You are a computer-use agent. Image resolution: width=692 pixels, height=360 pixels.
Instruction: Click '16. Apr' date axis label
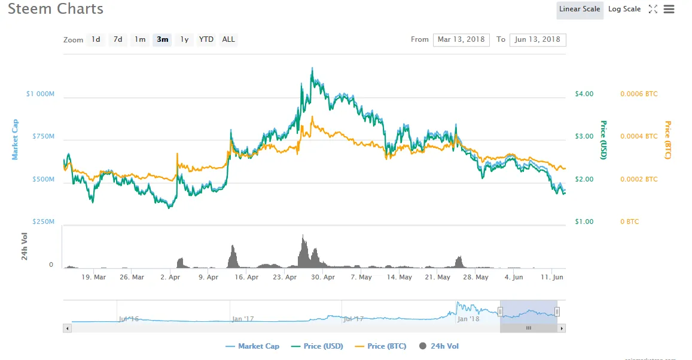point(246,277)
